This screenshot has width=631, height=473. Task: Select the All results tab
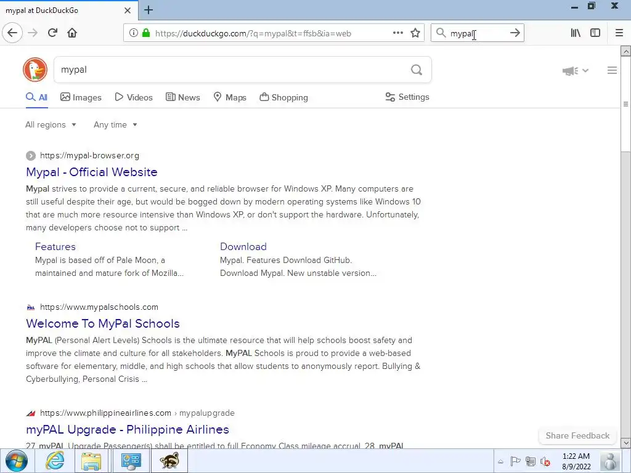tap(36, 97)
